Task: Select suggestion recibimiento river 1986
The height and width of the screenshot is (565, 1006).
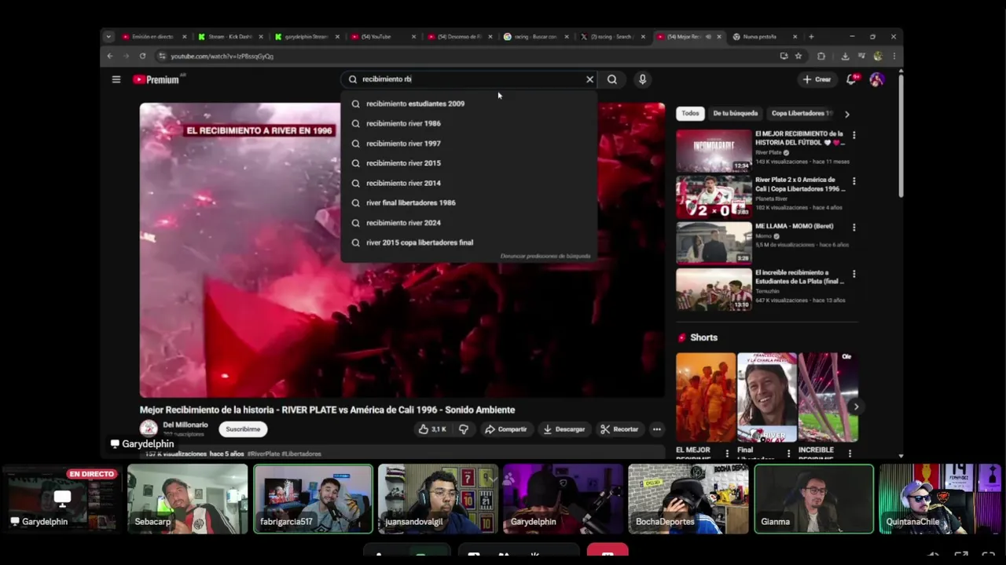Action: click(x=468, y=123)
